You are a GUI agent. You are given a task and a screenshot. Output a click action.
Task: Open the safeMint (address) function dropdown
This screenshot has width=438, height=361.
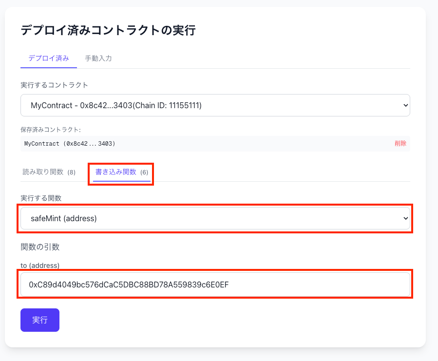(215, 218)
